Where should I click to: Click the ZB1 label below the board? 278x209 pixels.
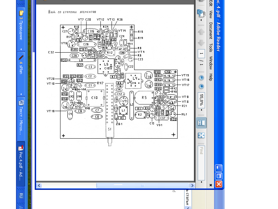pyautogui.click(x=119, y=124)
